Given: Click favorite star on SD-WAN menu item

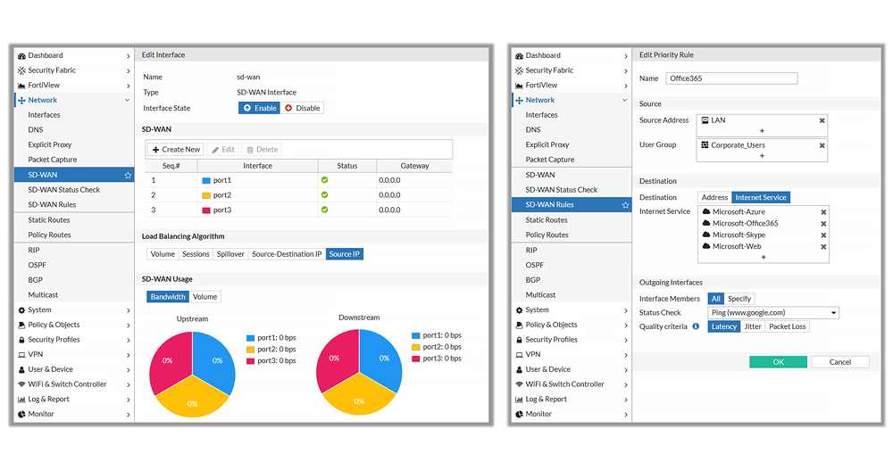Looking at the screenshot, I should 128,176.
